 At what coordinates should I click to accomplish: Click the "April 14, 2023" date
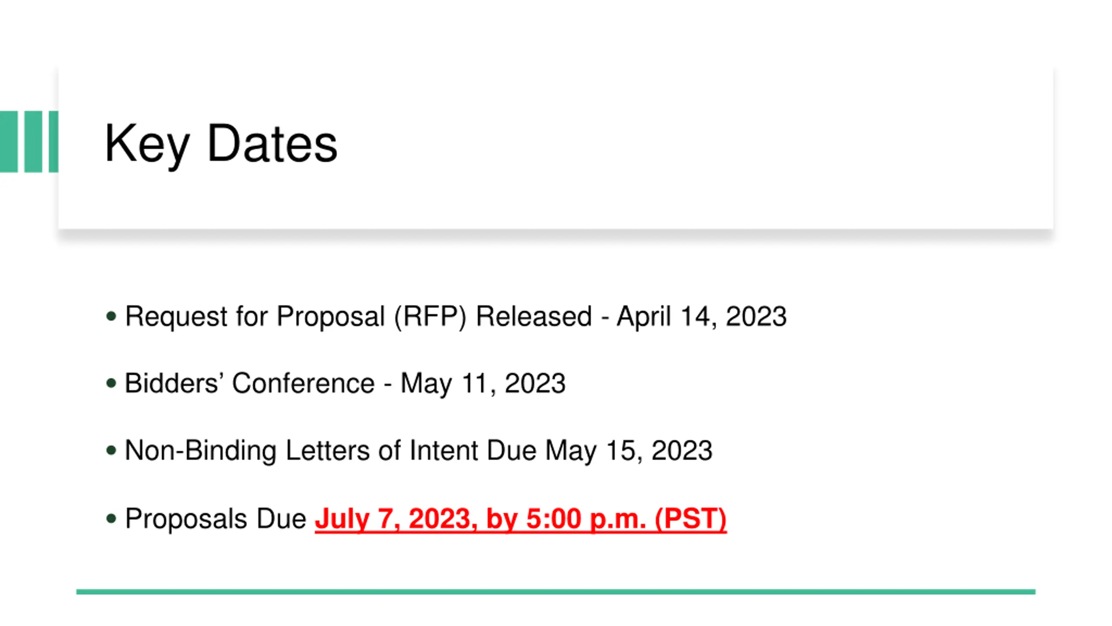(x=702, y=316)
